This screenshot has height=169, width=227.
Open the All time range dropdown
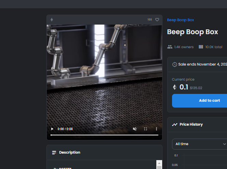tap(199, 144)
